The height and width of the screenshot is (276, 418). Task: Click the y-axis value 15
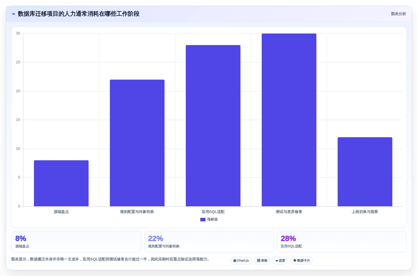pyautogui.click(x=18, y=120)
